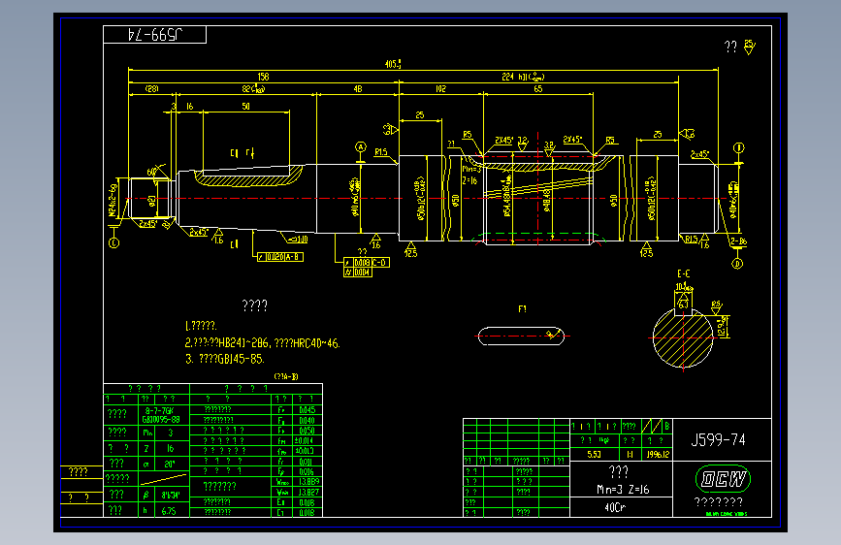
Task: Select Wmin value 13.827
Action: click(x=308, y=492)
